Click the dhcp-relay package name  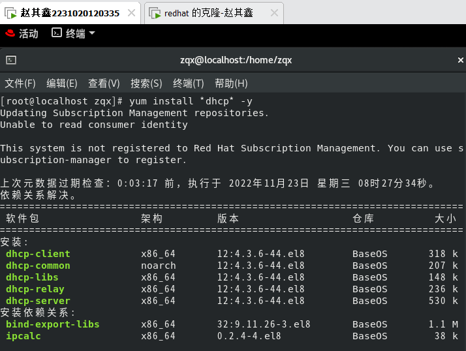point(35,289)
